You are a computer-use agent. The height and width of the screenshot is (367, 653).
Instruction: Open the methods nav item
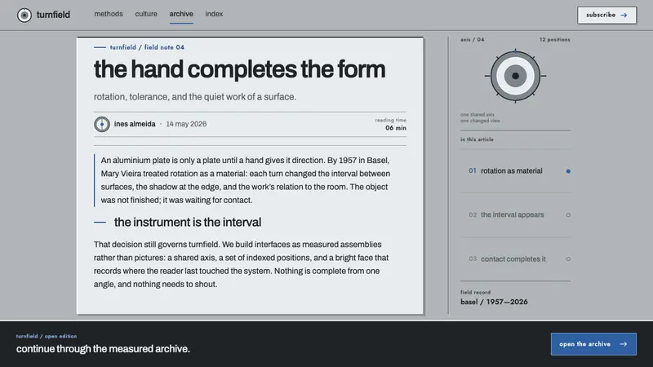[109, 14]
